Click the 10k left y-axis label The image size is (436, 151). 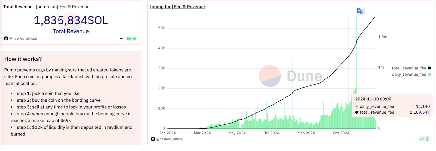coord(162,108)
